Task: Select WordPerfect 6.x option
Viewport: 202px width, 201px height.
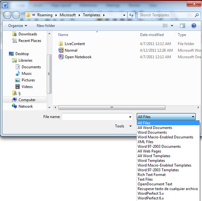Action: tap(168, 198)
